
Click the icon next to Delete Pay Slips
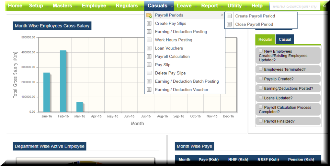149,73
